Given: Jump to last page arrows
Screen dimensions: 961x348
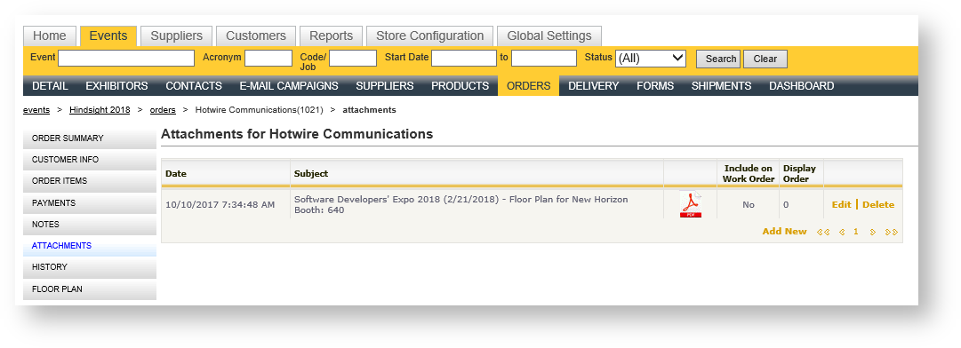Looking at the screenshot, I should (892, 232).
